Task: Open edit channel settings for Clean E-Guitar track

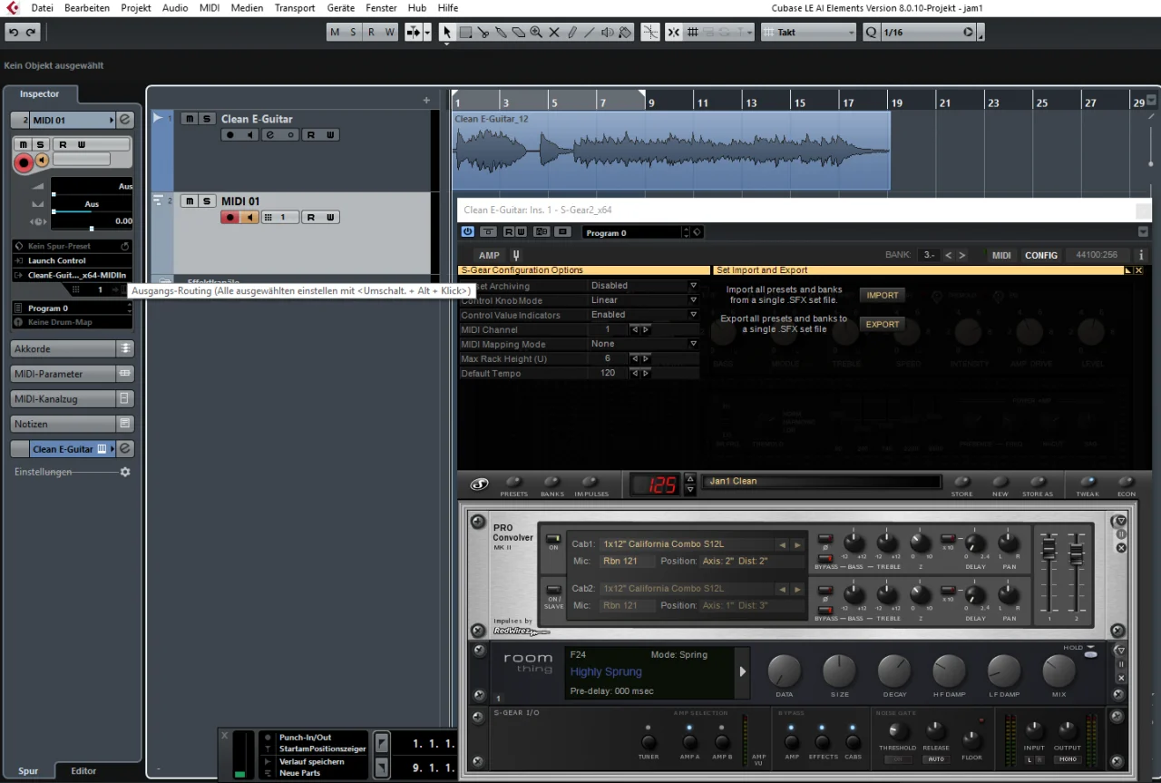Action: tap(268, 135)
